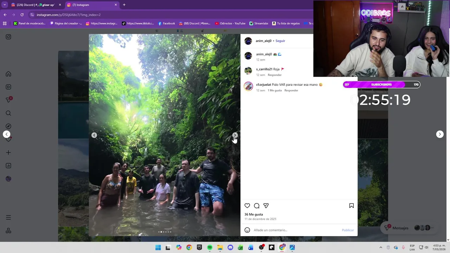The image size is (450, 253).
Task: Reply to s_carrillo21's comment
Action: [x=275, y=75]
